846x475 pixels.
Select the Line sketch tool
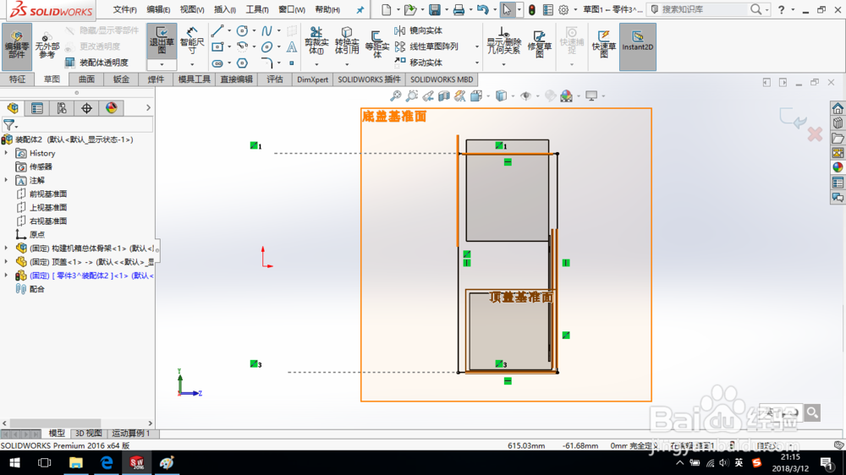coord(217,30)
